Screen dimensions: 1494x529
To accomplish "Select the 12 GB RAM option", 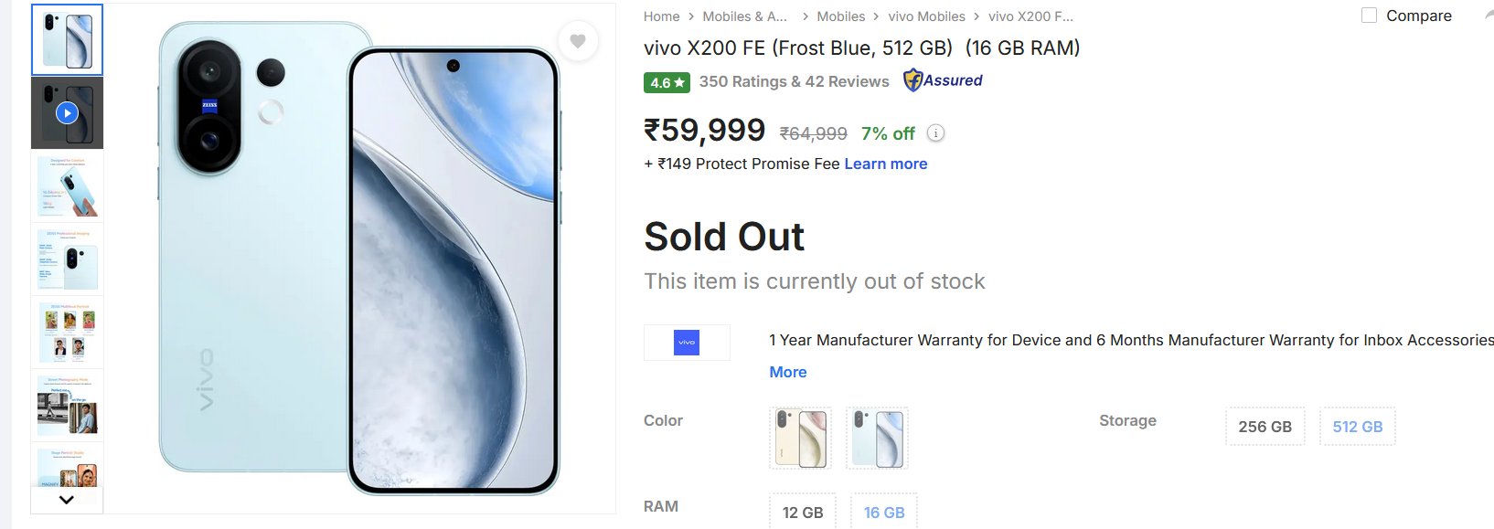I will [803, 513].
